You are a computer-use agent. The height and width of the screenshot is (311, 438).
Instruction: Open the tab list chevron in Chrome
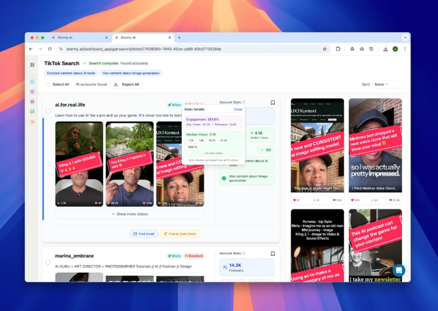(405, 37)
